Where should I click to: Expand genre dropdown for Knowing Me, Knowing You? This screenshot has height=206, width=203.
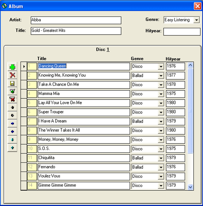pos(161,76)
